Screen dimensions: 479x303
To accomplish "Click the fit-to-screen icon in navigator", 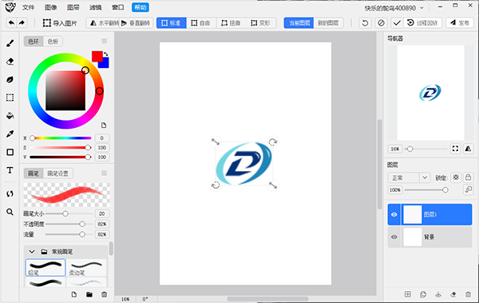I will tap(455, 149).
